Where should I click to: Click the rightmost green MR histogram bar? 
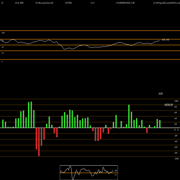[x=160, y=124]
